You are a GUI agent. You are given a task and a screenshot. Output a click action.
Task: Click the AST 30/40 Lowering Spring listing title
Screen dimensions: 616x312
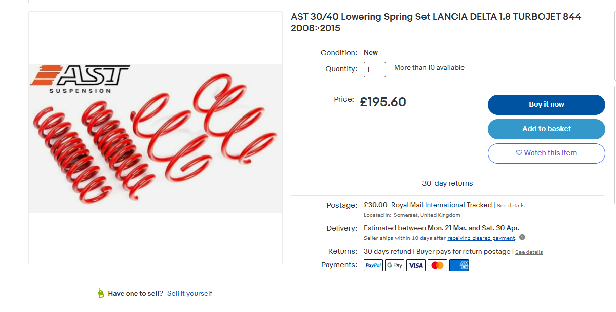[436, 23]
